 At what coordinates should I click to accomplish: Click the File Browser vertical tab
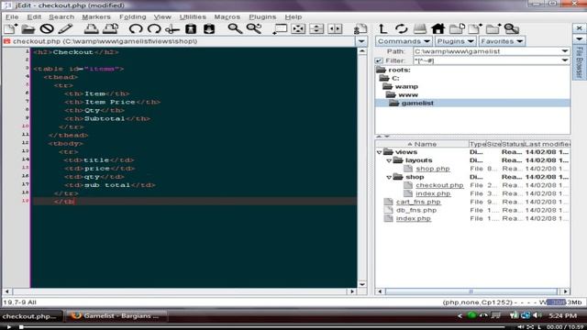pos(579,62)
